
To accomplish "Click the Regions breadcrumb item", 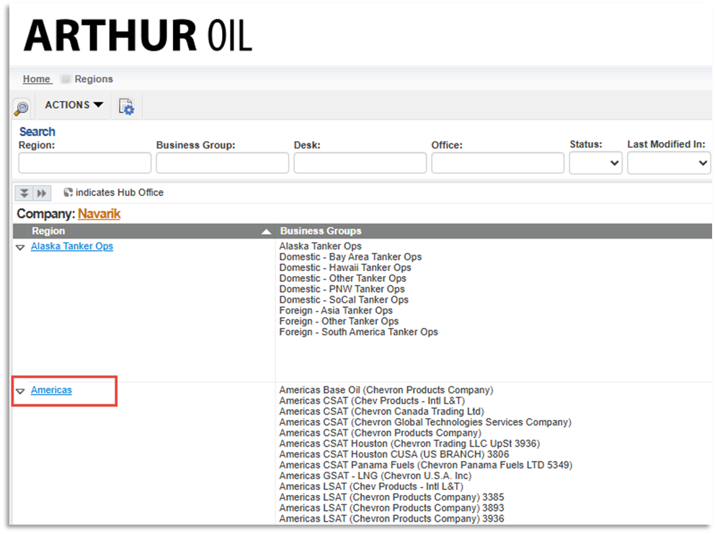I will [x=94, y=79].
